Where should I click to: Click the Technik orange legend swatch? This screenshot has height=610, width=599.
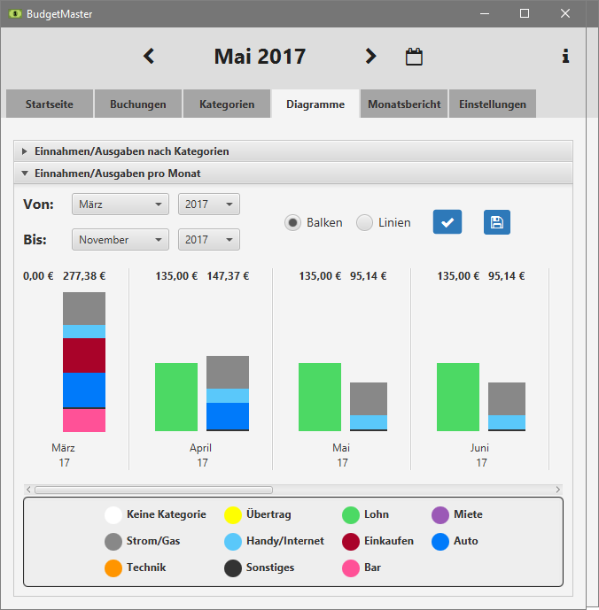[113, 568]
